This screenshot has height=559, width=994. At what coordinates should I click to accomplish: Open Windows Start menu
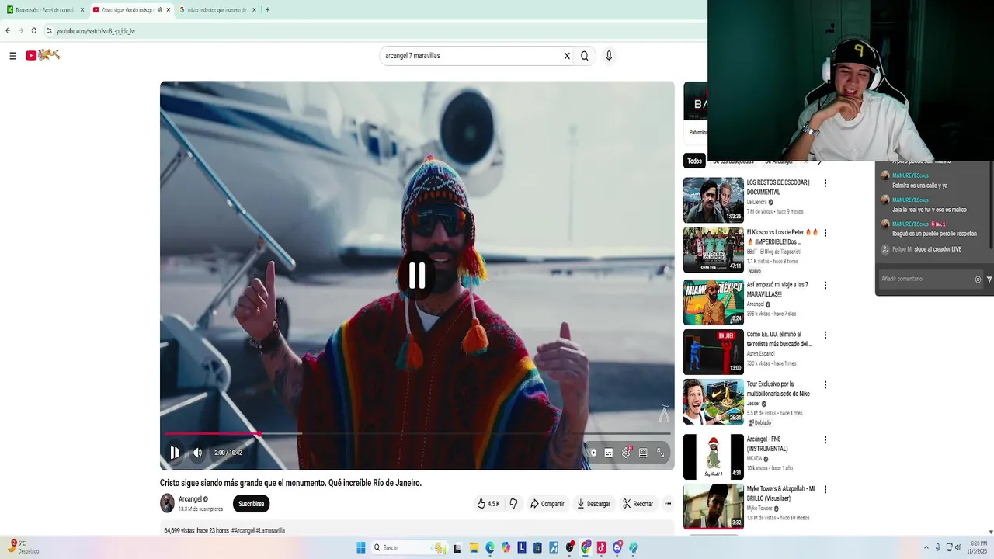click(x=361, y=547)
